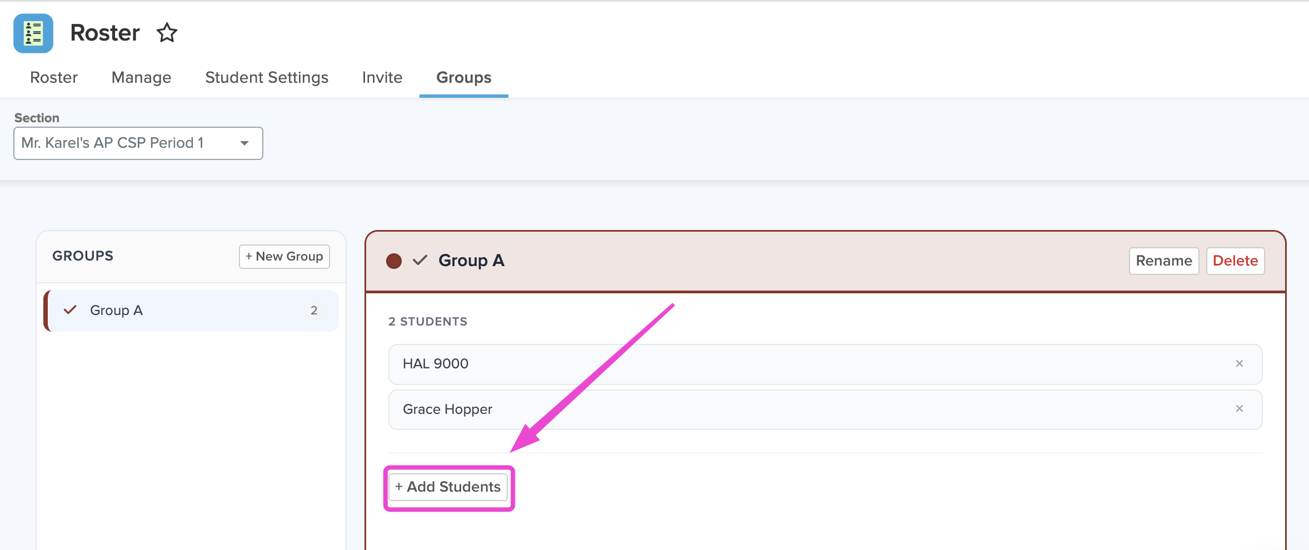Click the maroon group color circle
The width and height of the screenshot is (1309, 550).
click(x=394, y=261)
